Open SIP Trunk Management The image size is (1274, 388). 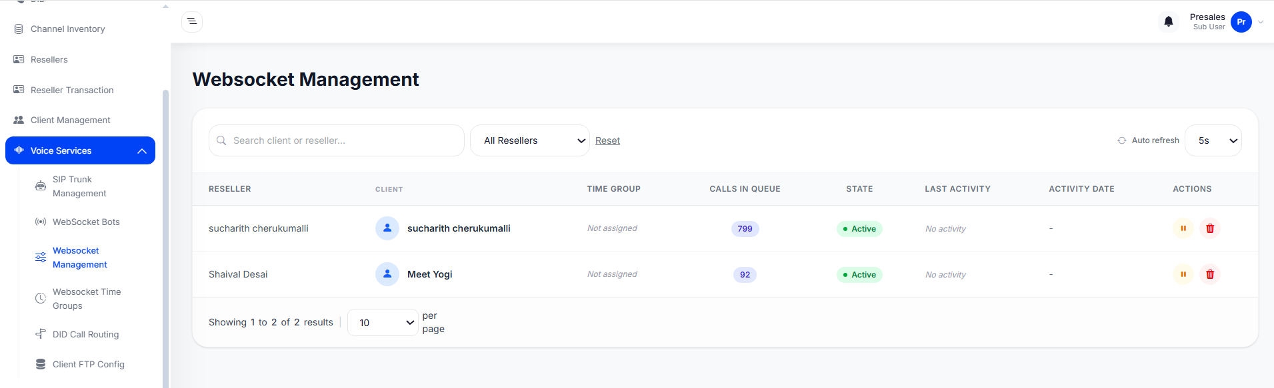(79, 186)
